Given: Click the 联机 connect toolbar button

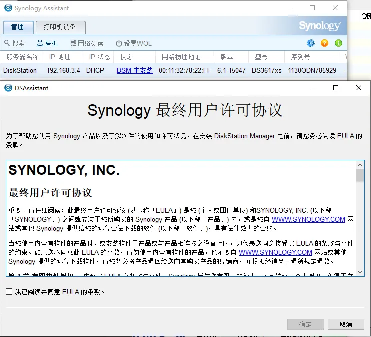Looking at the screenshot, I should tap(47, 43).
